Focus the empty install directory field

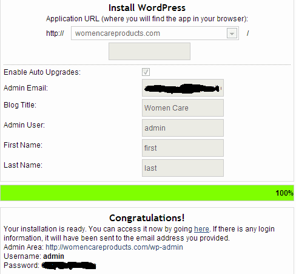[x=149, y=51]
